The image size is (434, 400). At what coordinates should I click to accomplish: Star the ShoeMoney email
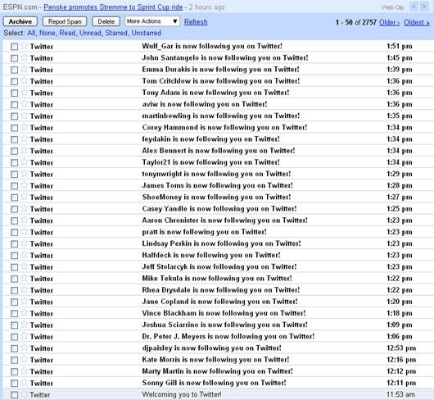(x=25, y=197)
